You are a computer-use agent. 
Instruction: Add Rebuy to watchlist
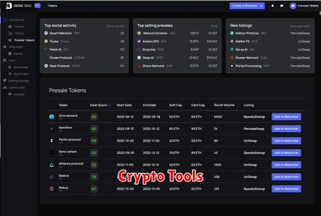pyautogui.click(x=286, y=189)
